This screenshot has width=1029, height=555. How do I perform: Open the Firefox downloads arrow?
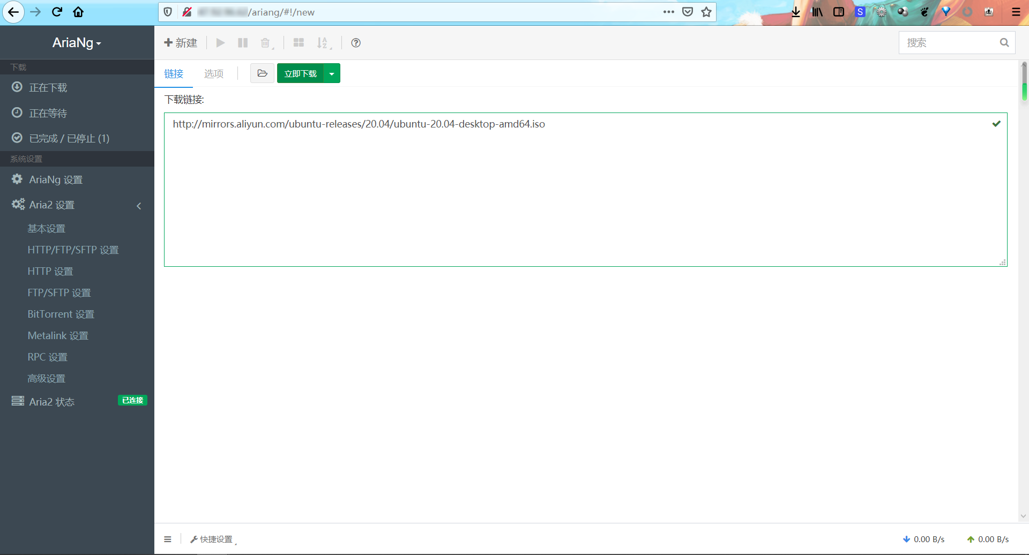(796, 12)
